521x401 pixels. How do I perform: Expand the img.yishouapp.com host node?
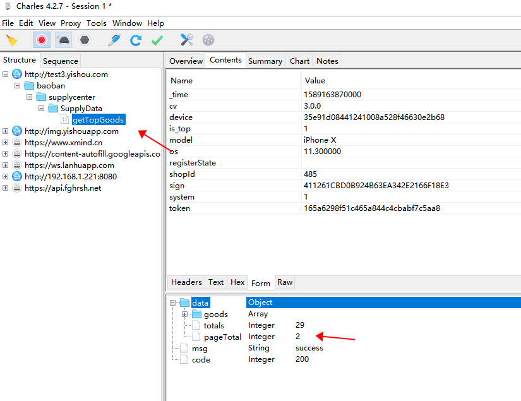click(5, 131)
